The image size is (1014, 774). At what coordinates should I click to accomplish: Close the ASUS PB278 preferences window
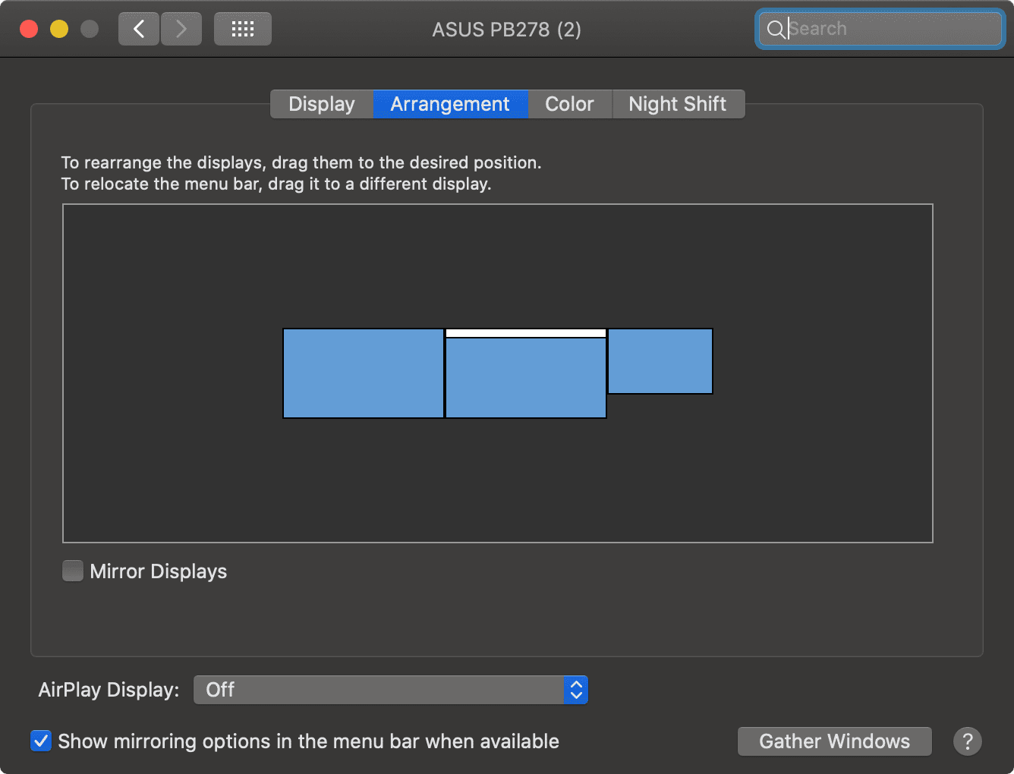click(x=29, y=30)
